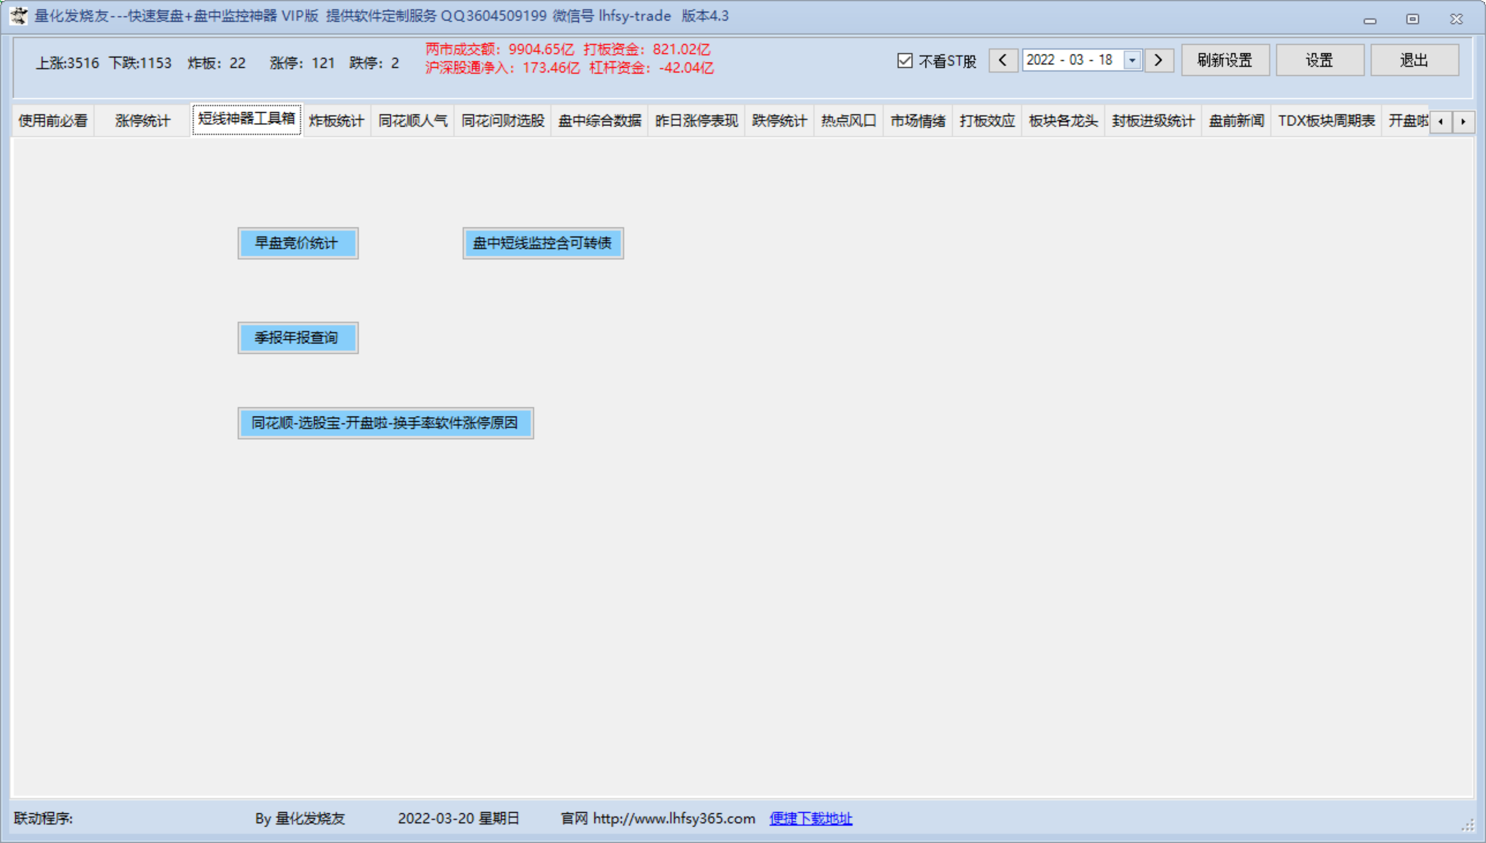
Task: Open the 炸板统计 tab
Action: coord(336,121)
